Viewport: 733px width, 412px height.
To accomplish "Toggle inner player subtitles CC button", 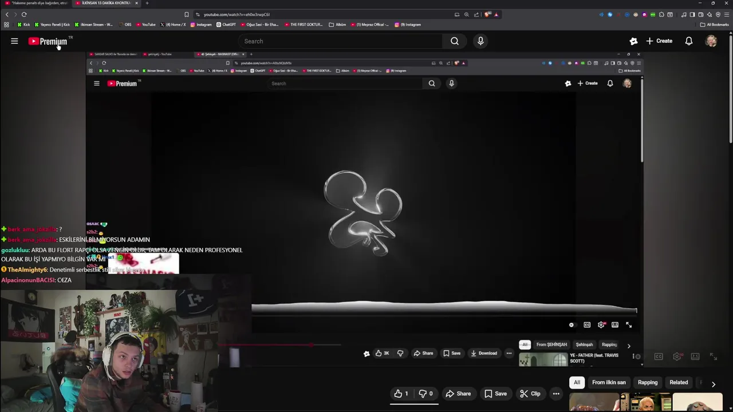I will [587, 325].
